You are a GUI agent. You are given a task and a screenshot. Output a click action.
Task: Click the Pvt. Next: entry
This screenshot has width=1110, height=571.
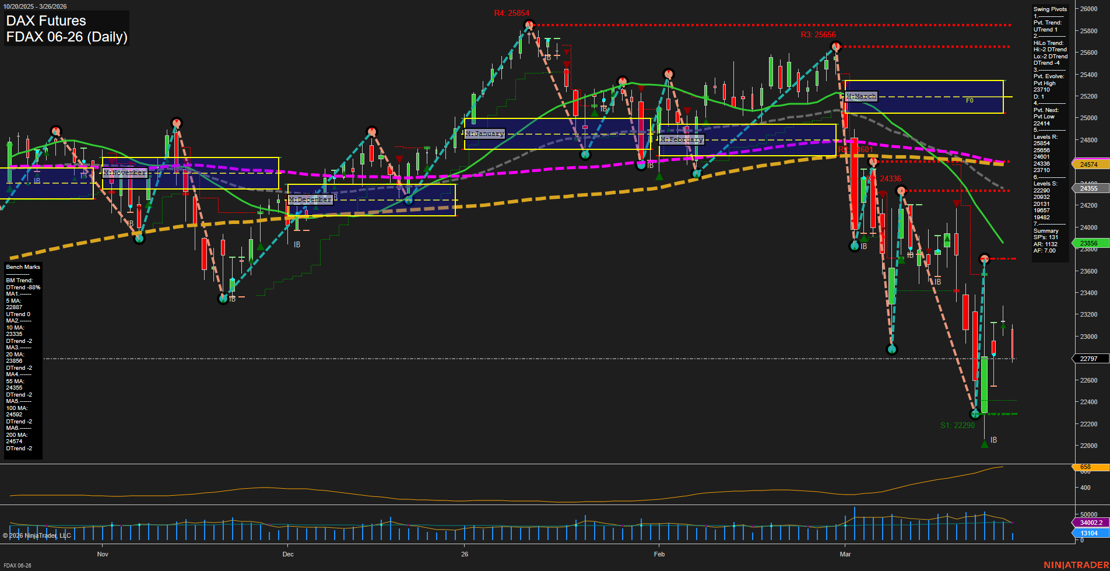click(x=1046, y=110)
